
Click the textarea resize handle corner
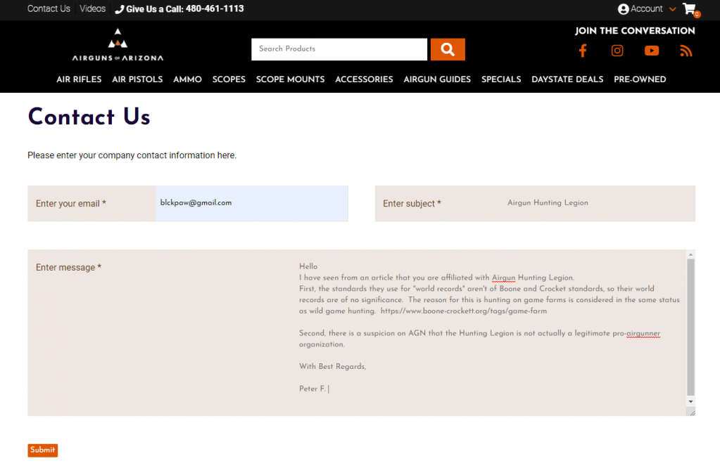tap(692, 412)
